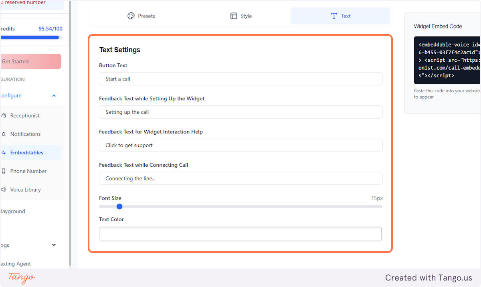The width and height of the screenshot is (481, 287).
Task: Open the Created with Tango.us link
Action: point(428,277)
